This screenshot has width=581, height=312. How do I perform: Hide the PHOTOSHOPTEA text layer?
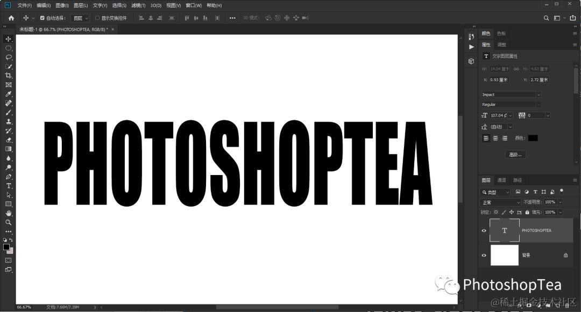point(484,230)
